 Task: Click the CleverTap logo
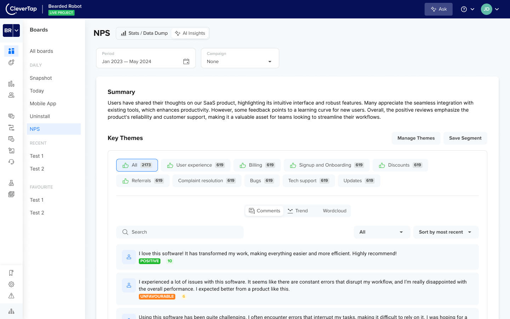coord(21,9)
